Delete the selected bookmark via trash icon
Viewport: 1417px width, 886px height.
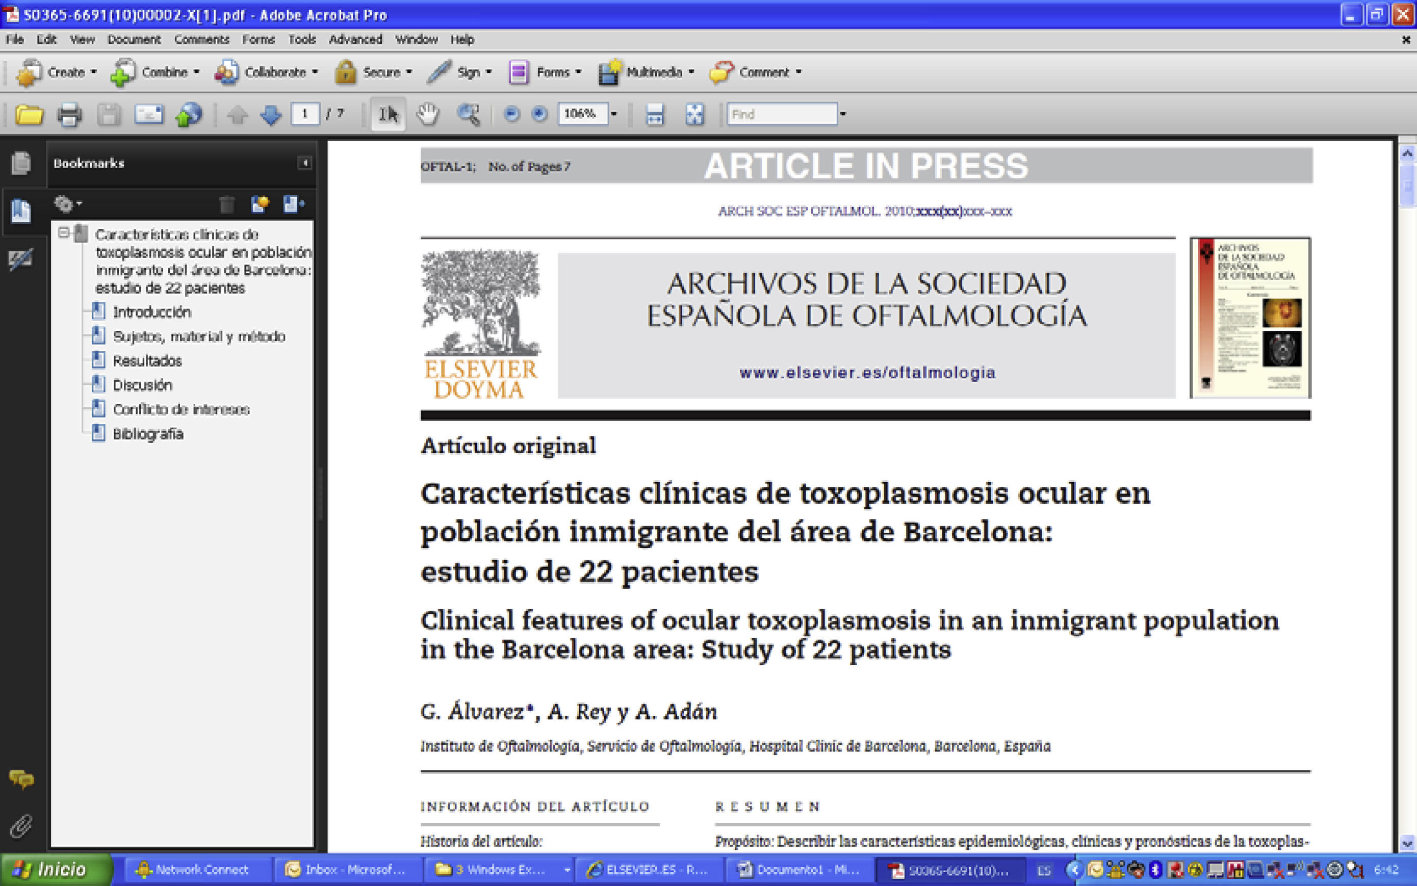226,204
